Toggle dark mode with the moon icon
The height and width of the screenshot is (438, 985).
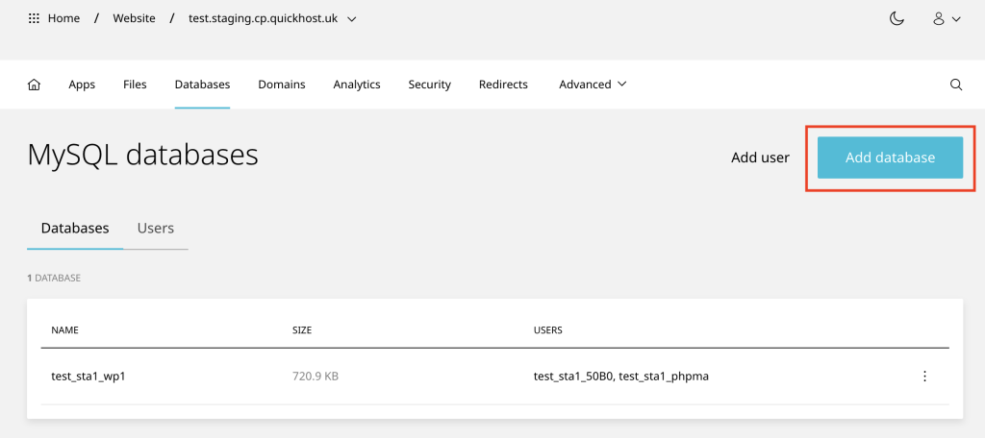pos(897,19)
